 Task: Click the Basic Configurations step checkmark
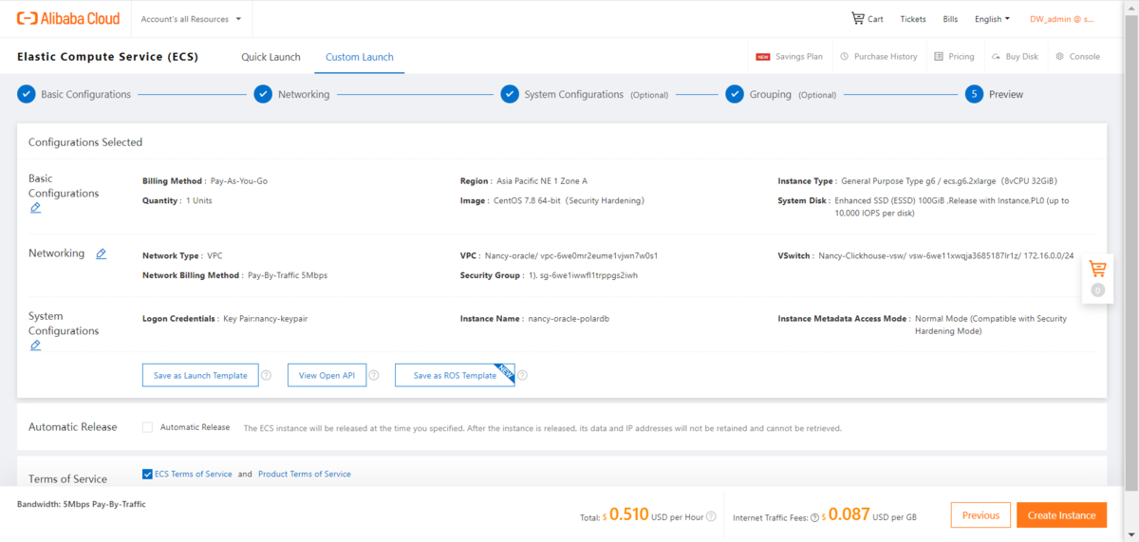click(27, 94)
